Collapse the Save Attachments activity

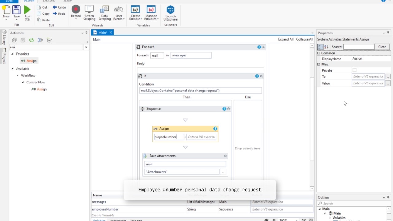[225, 156]
